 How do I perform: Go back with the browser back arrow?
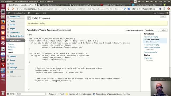(x=8, y=9)
